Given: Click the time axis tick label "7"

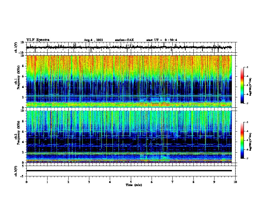Looking at the screenshot, I should (173, 182).
